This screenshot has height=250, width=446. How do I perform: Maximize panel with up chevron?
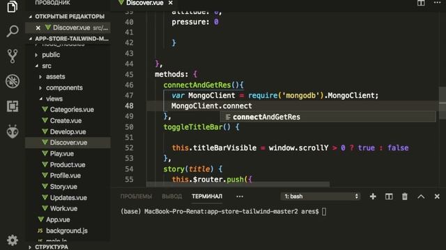point(421,197)
